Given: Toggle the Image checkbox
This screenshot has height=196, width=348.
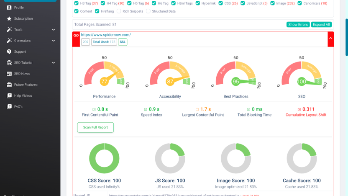Looking at the screenshot, I should [x=272, y=3].
